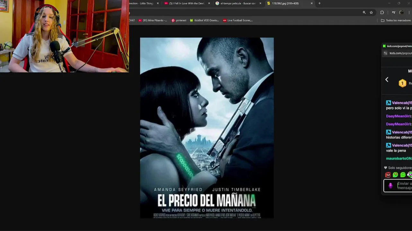
Task: Click the first DaayMeanGirl username in chat
Action: [x=399, y=116]
